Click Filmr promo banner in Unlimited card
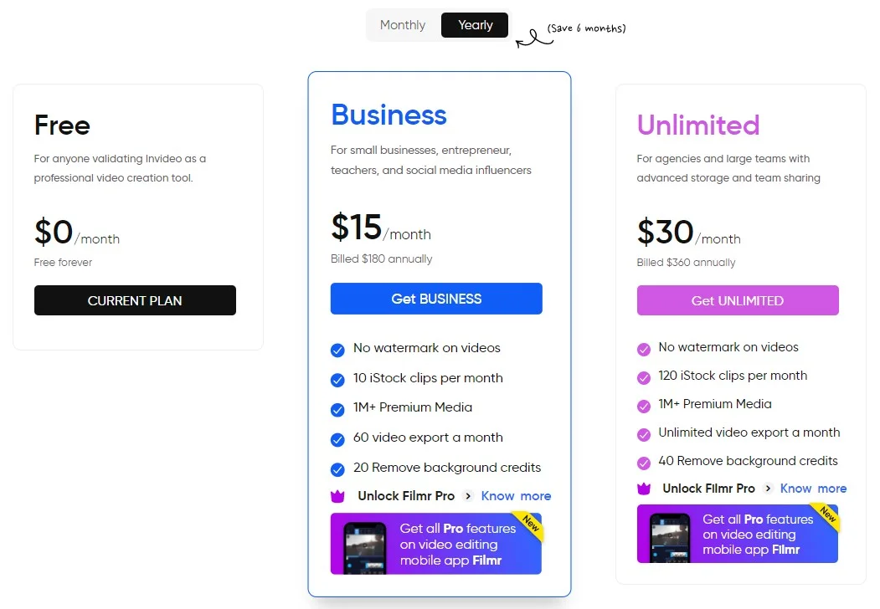The width and height of the screenshot is (880, 609). point(738,534)
